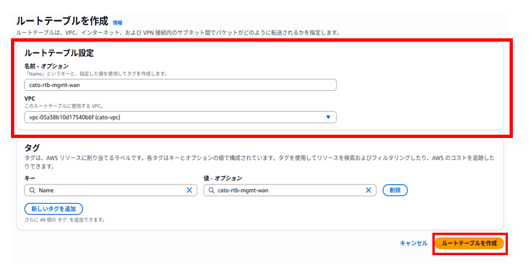Click the VPC field label
532x265 pixels.
pyautogui.click(x=30, y=99)
